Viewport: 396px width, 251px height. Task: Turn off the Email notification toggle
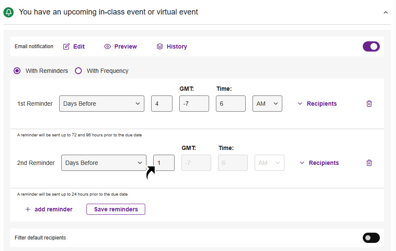(x=371, y=46)
